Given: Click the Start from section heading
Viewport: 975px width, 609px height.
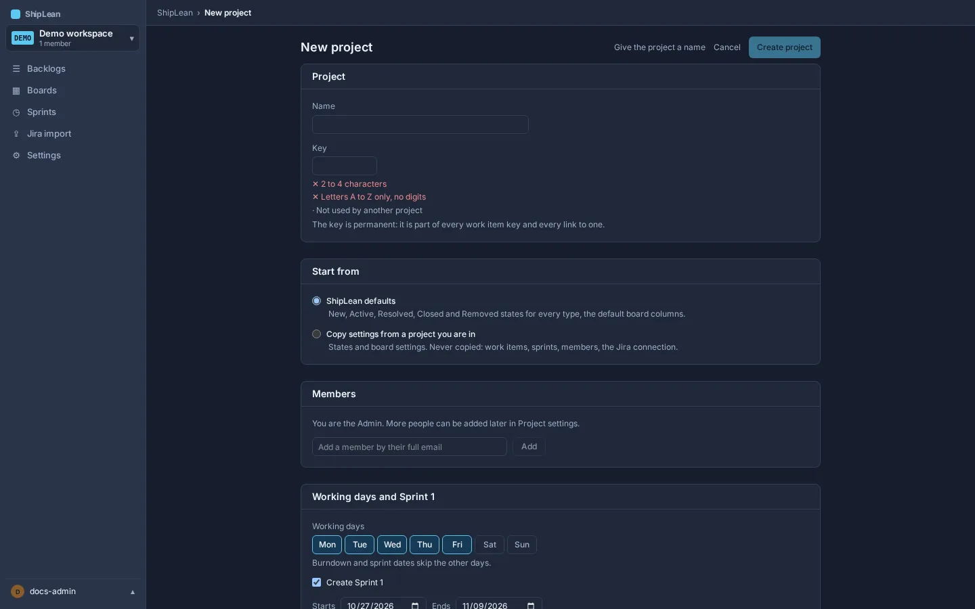Looking at the screenshot, I should coord(335,271).
